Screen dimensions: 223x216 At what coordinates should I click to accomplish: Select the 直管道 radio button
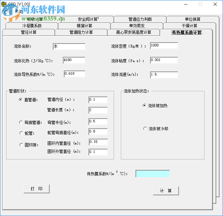[x=21, y=100]
